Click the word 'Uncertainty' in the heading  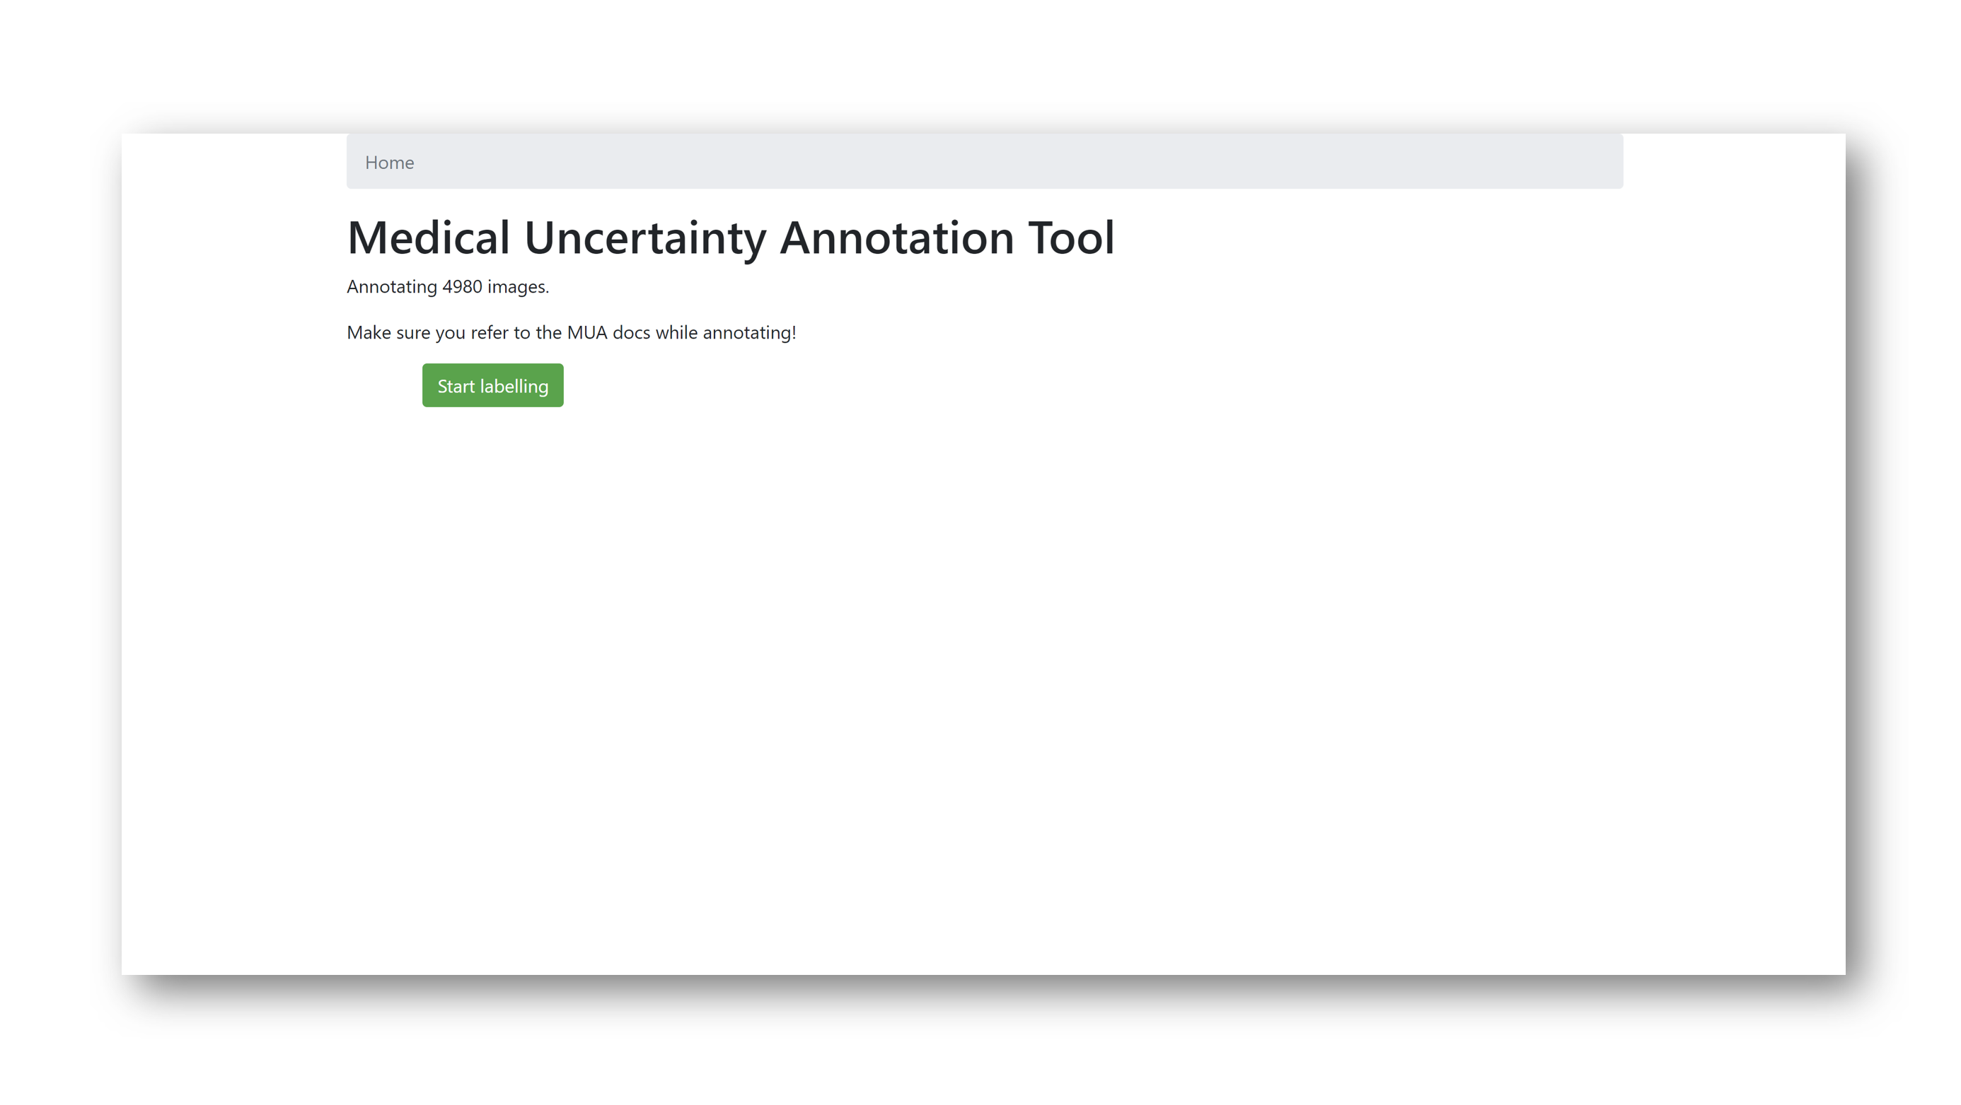coord(644,239)
